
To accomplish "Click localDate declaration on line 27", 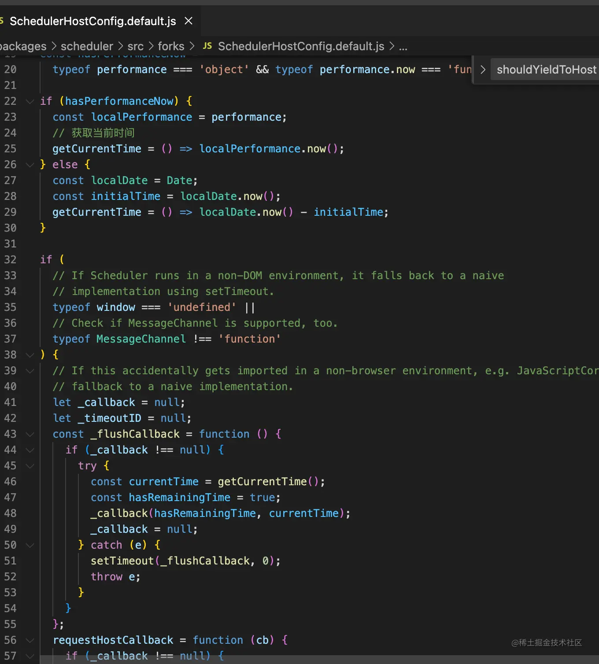I will 119,181.
